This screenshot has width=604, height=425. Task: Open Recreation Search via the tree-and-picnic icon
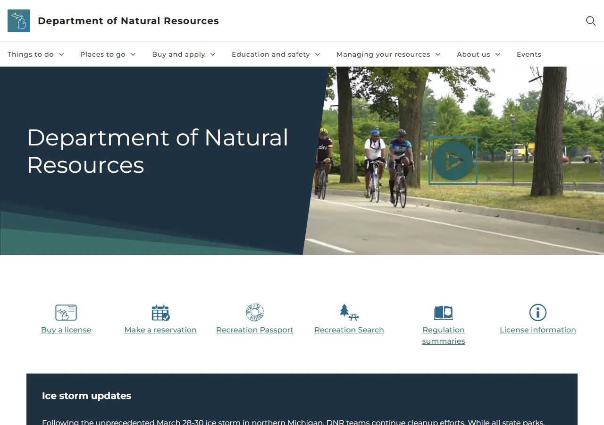(349, 312)
